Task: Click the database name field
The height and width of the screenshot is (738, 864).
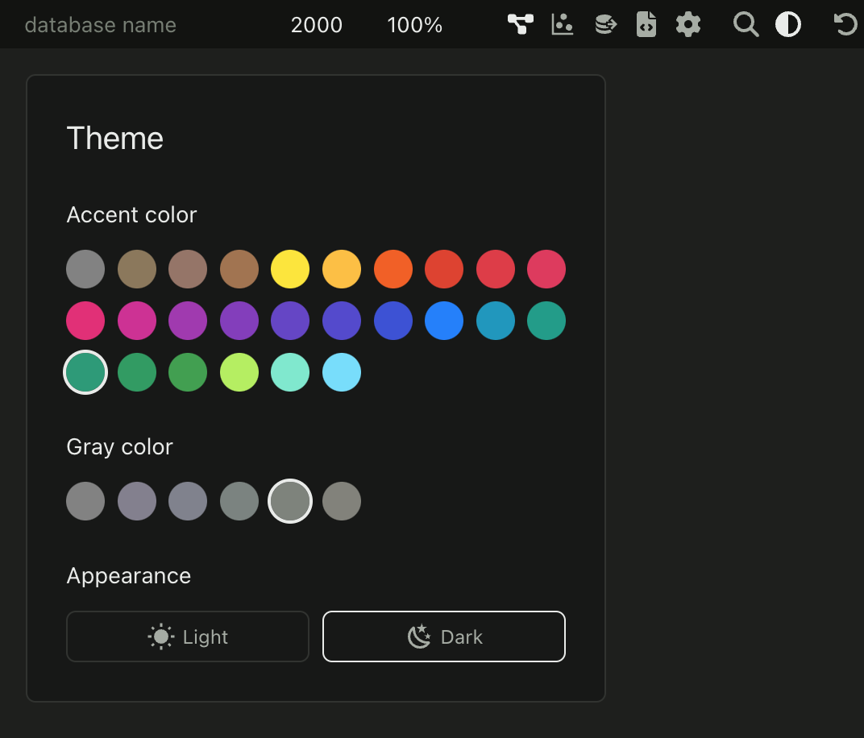Action: 101,25
